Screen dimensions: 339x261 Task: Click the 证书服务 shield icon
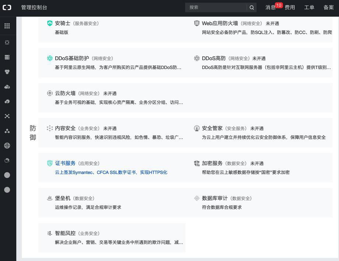[50, 163]
